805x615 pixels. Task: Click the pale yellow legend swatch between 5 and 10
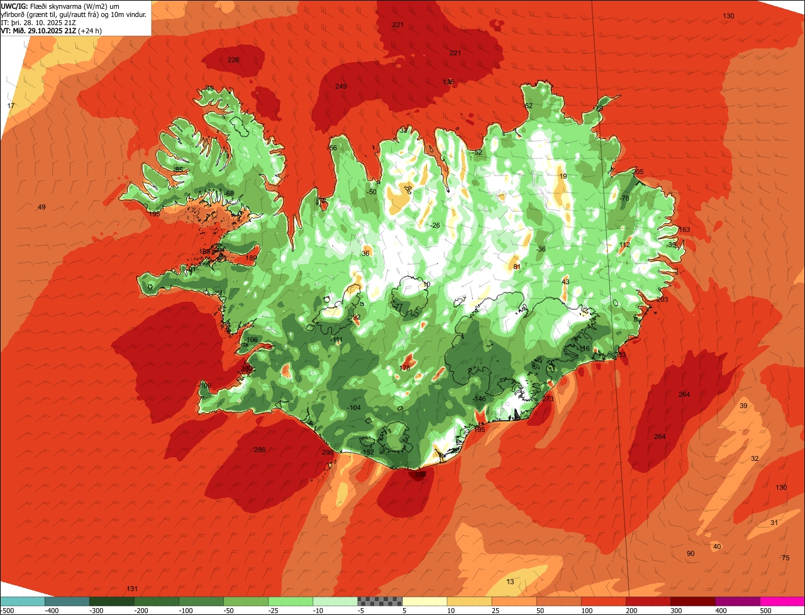(425, 601)
